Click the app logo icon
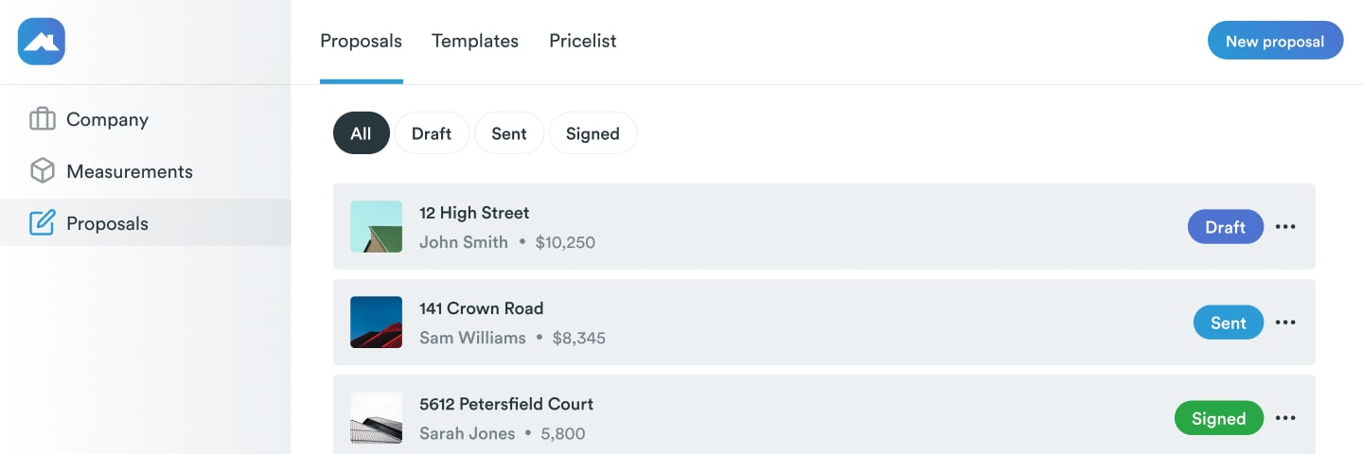Image resolution: width=1363 pixels, height=454 pixels. click(x=41, y=42)
